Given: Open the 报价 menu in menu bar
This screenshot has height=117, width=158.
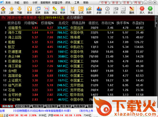Looking at the screenshot, I should tap(26, 3).
